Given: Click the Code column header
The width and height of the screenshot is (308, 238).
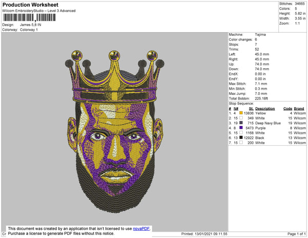Looking at the screenshot, I should point(288,109).
